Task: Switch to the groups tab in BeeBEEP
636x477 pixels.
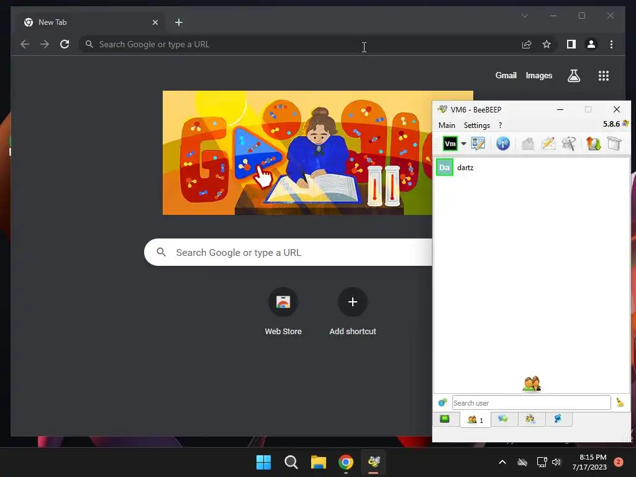Action: [x=530, y=419]
